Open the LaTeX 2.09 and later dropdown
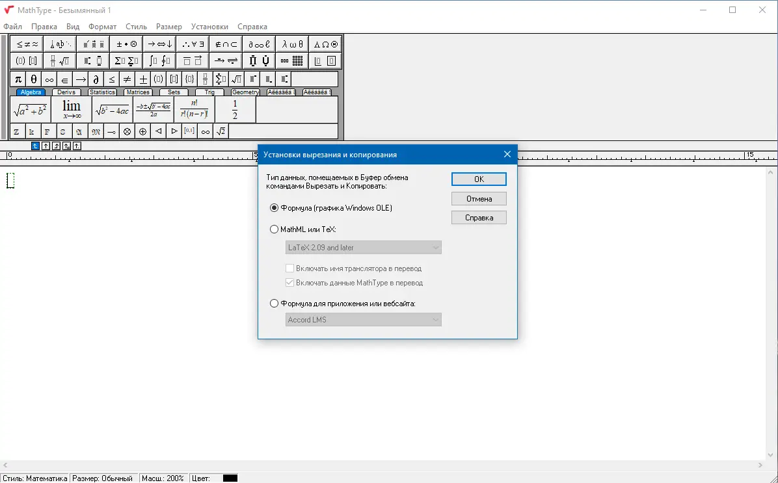Viewport: 778px width, 483px height. 363,248
